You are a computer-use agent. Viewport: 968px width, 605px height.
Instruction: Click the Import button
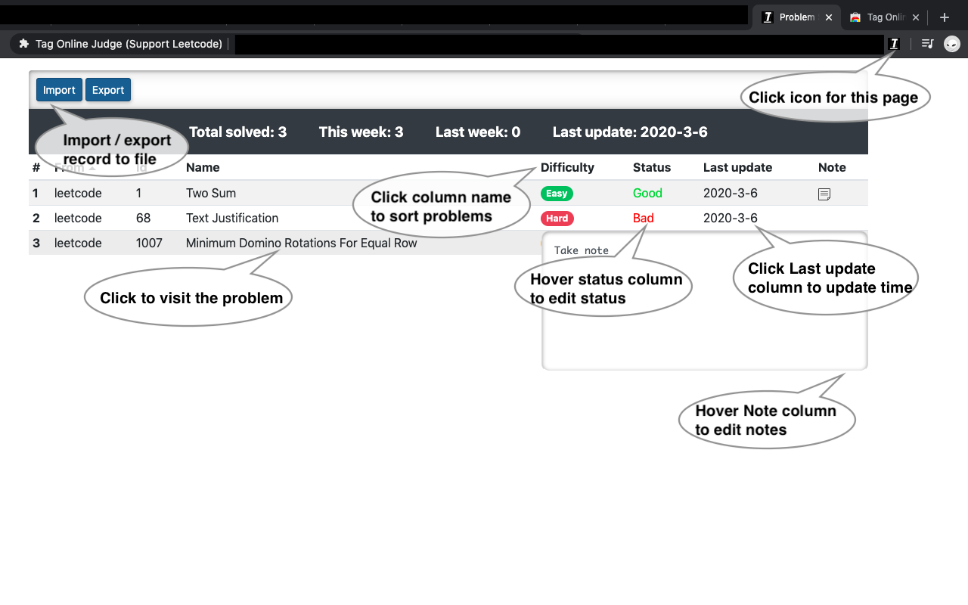[59, 89]
